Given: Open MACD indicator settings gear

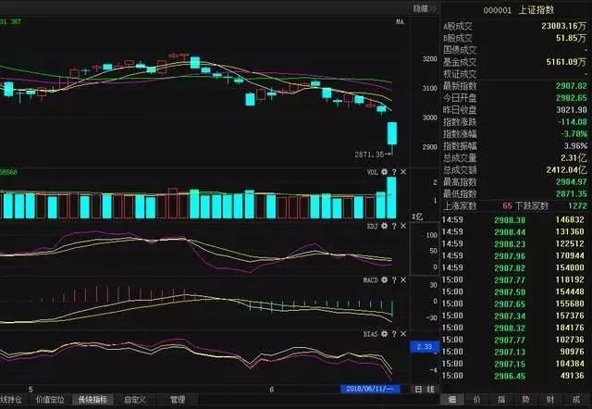Looking at the screenshot, I should point(385,279).
